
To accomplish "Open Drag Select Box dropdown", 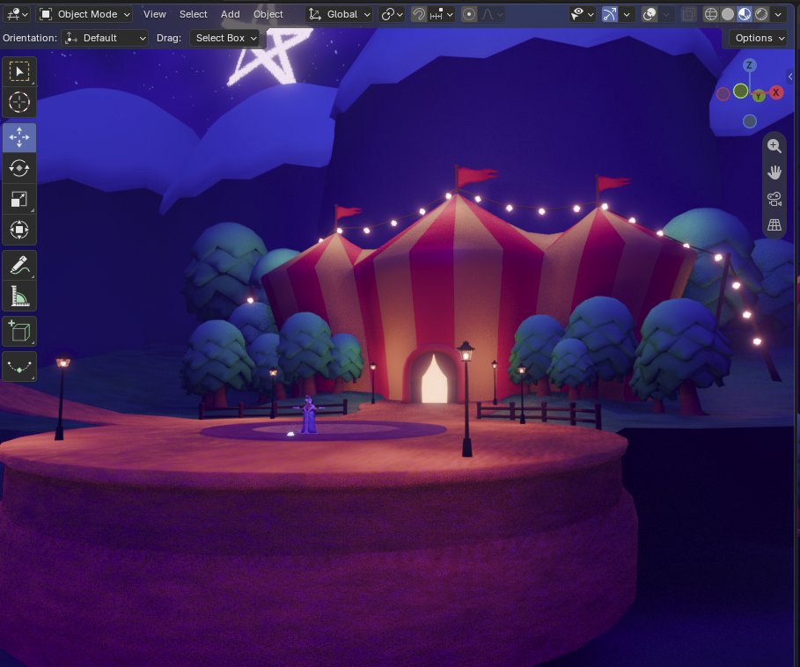I will click(224, 38).
